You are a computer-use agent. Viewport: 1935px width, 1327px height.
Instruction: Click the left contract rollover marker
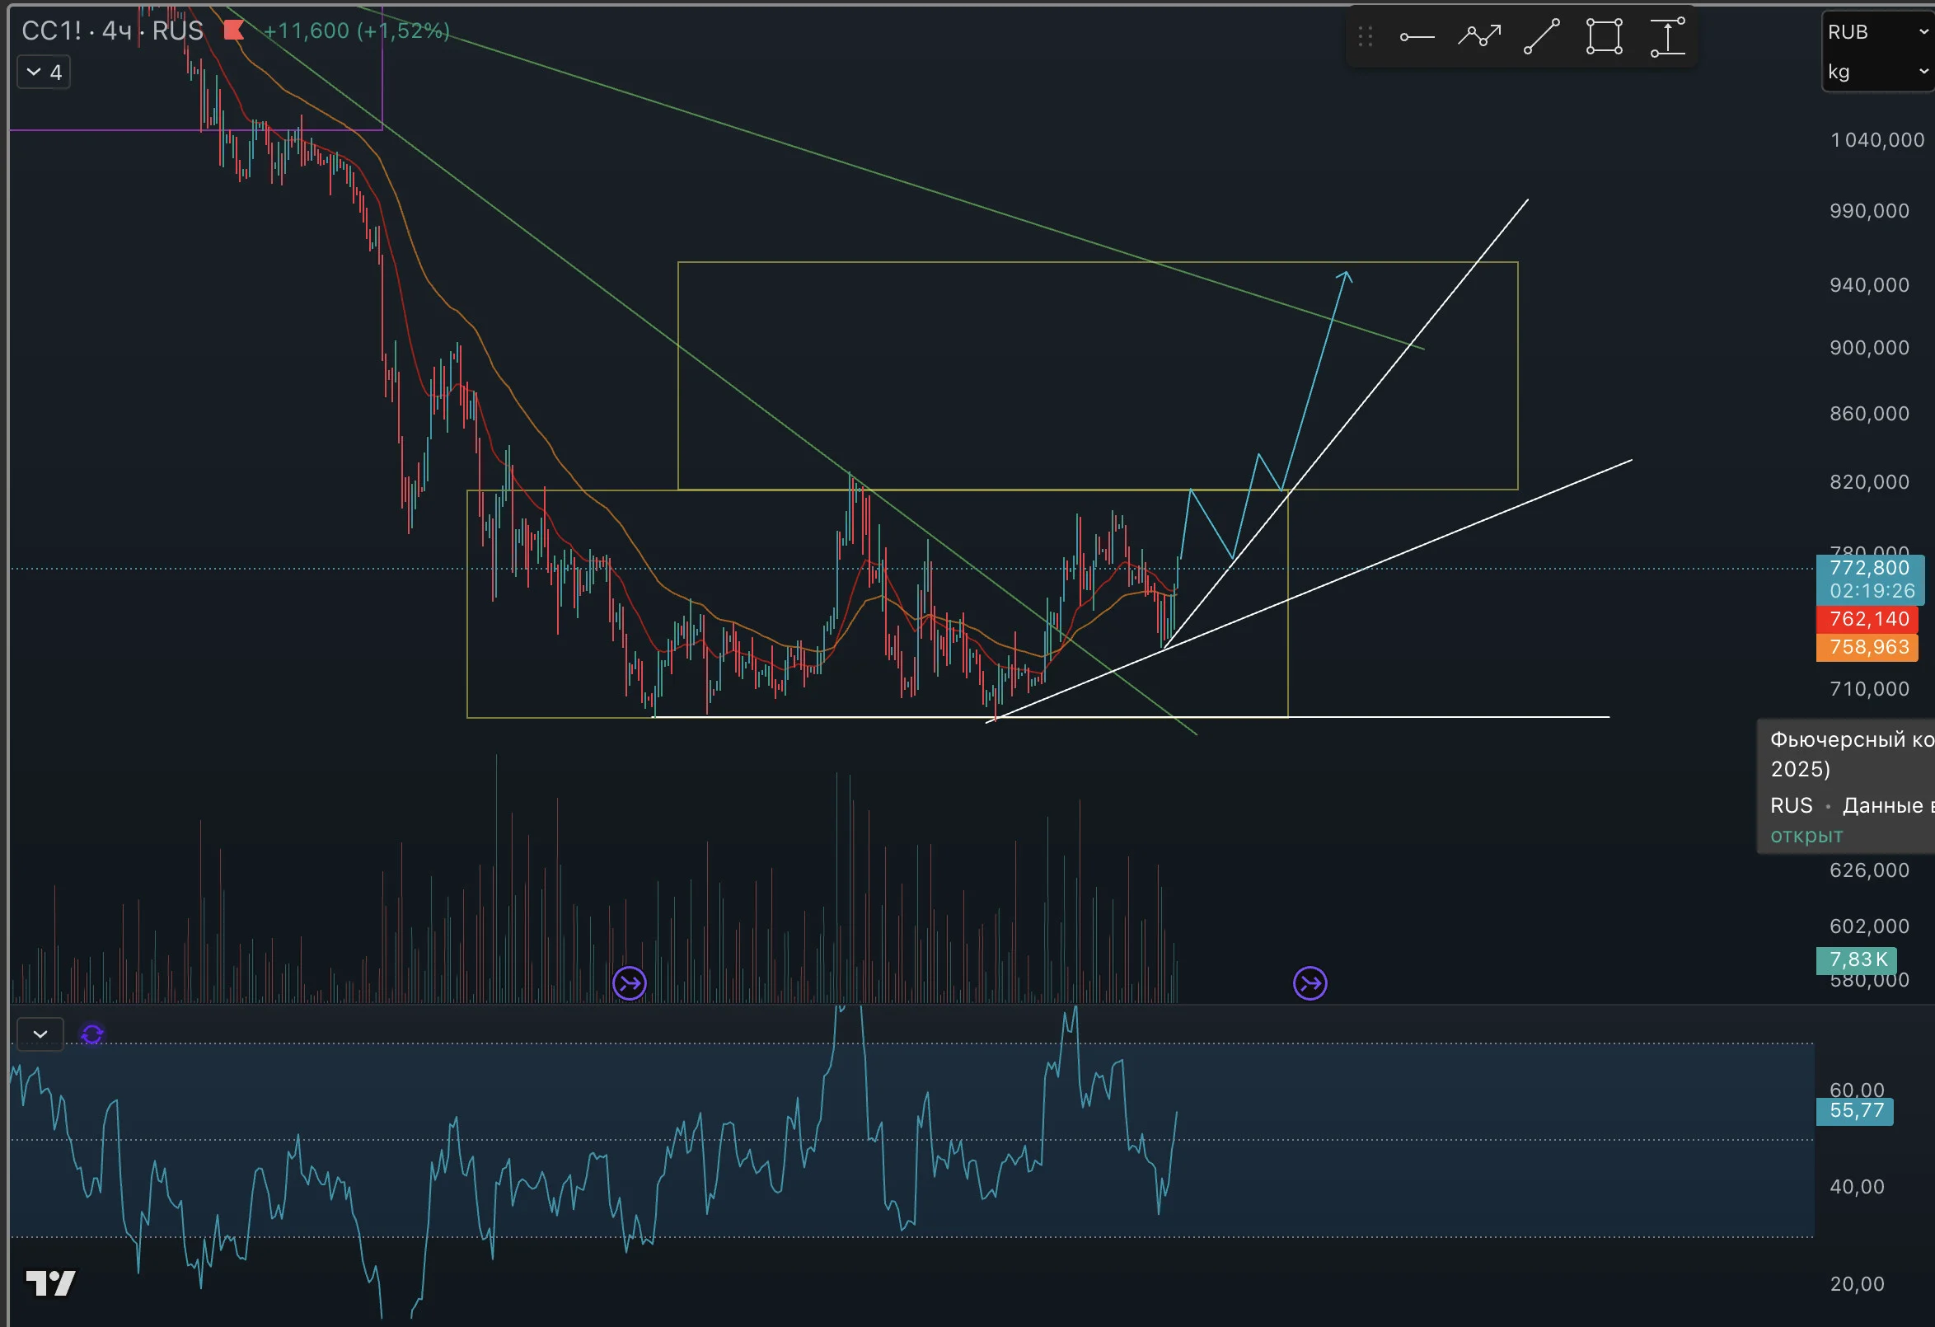click(630, 983)
